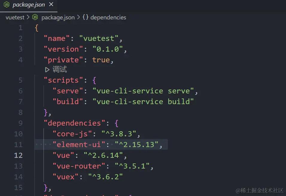
Task: Click the "name" key text
Action: pos(57,38)
